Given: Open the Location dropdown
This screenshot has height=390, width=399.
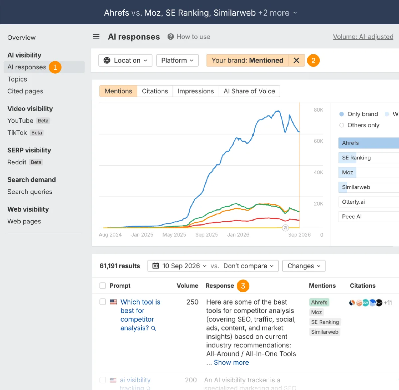Looking at the screenshot, I should click(x=125, y=60).
